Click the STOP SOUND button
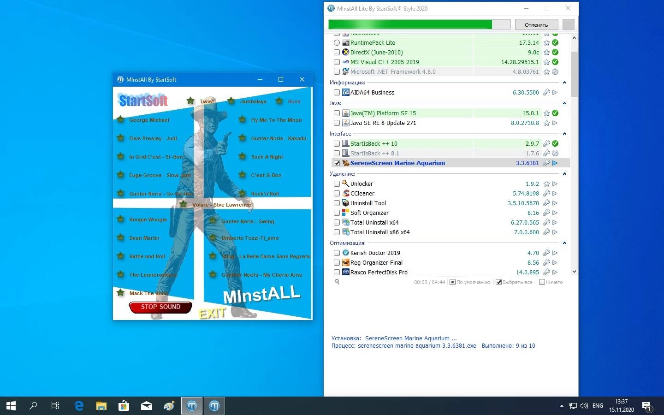Screen dimensions: 664x415 click(160, 307)
